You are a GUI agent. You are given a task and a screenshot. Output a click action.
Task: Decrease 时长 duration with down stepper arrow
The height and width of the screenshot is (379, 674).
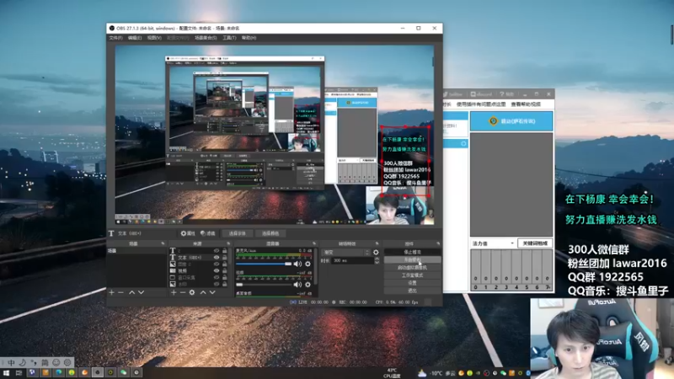click(377, 262)
